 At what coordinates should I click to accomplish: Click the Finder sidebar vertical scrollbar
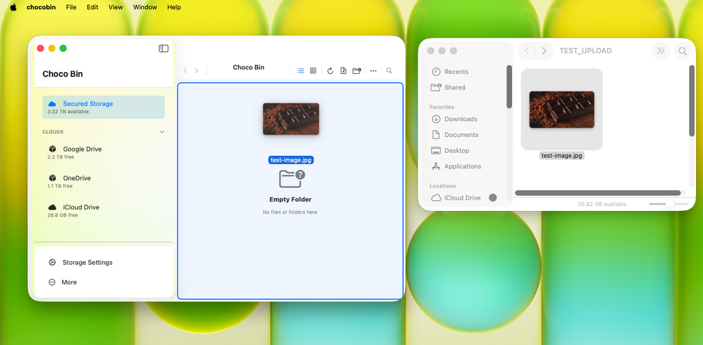pyautogui.click(x=509, y=87)
